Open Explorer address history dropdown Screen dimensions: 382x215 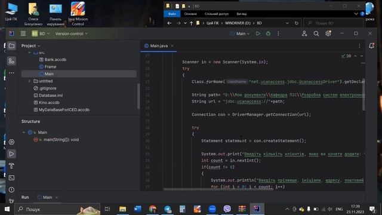click(x=287, y=23)
